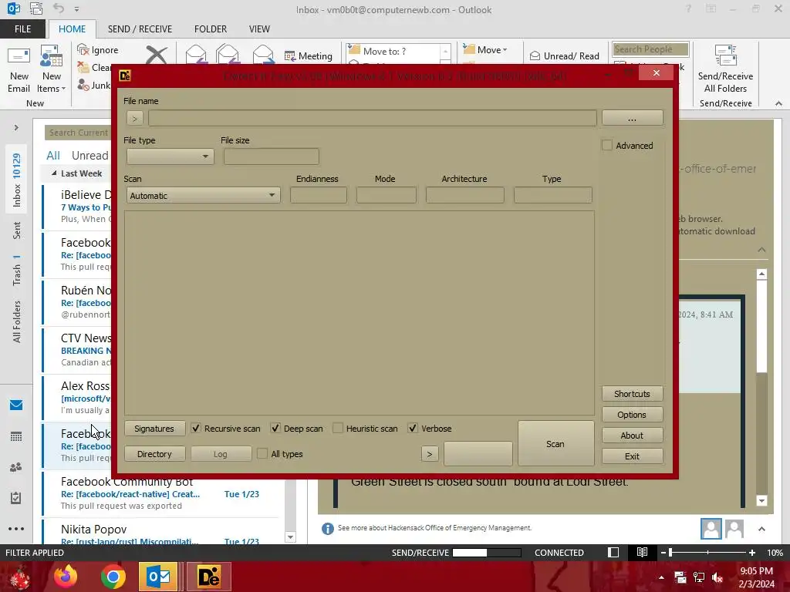Click the Reading view status bar icon

[642, 552]
